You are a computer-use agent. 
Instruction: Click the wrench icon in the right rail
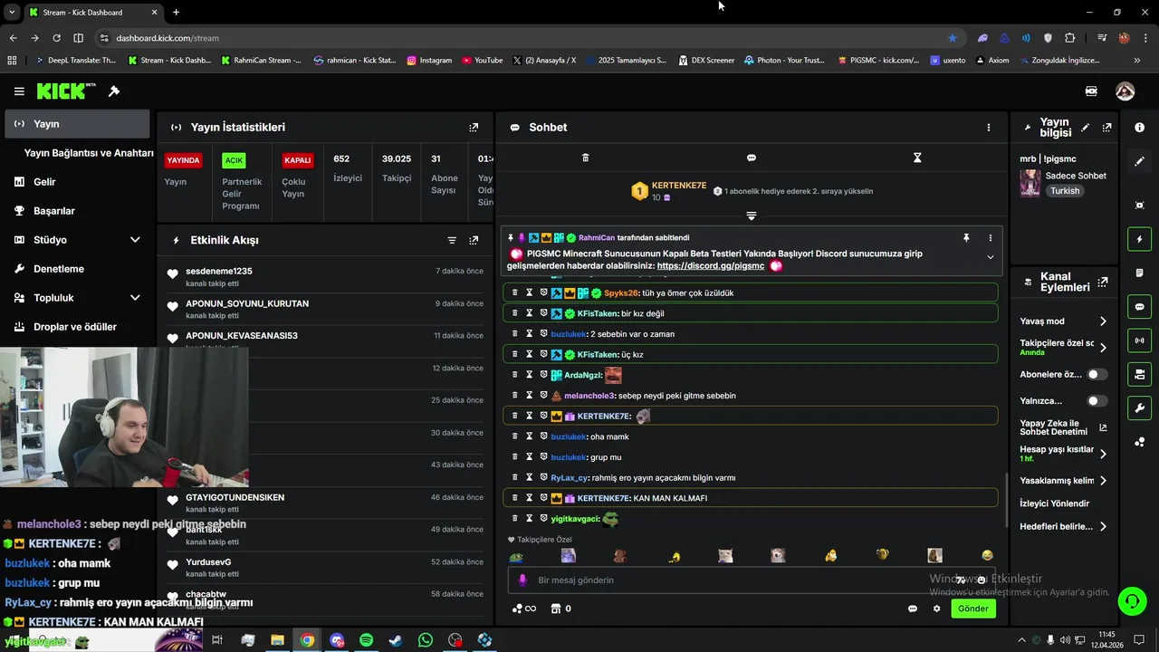point(1139,407)
